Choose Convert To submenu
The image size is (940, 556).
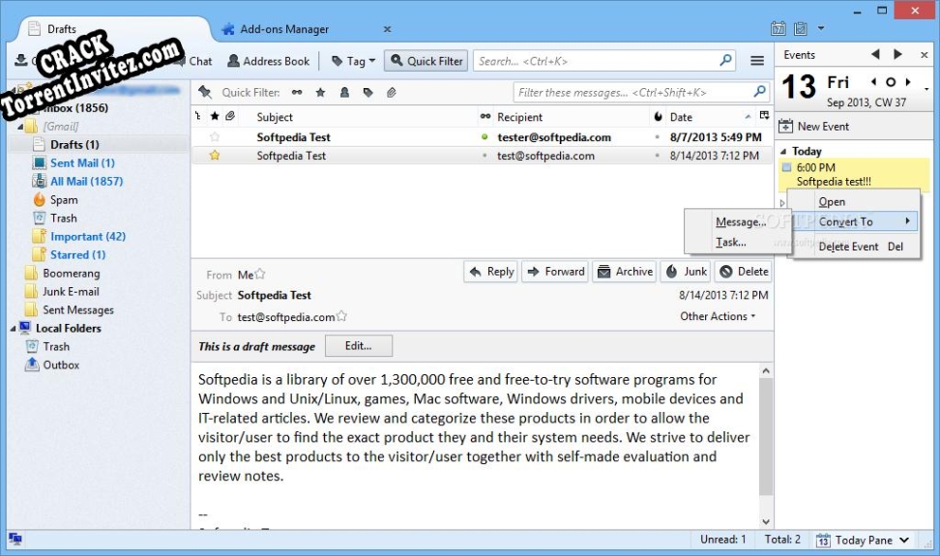click(854, 221)
